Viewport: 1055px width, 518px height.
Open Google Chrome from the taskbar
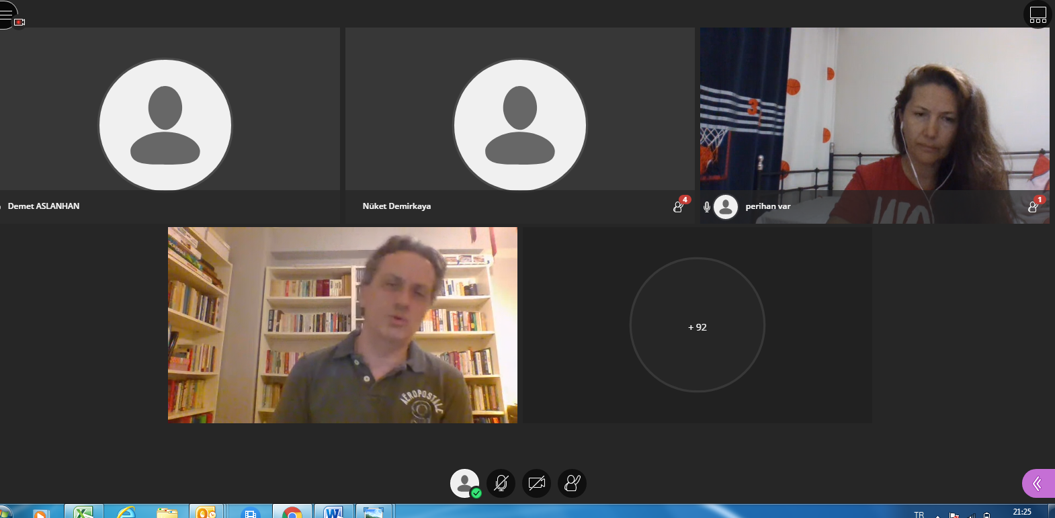click(292, 513)
